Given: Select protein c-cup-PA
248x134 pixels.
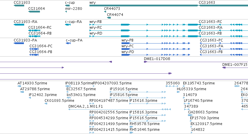Looking at the screenshot, I should click(68, 43).
